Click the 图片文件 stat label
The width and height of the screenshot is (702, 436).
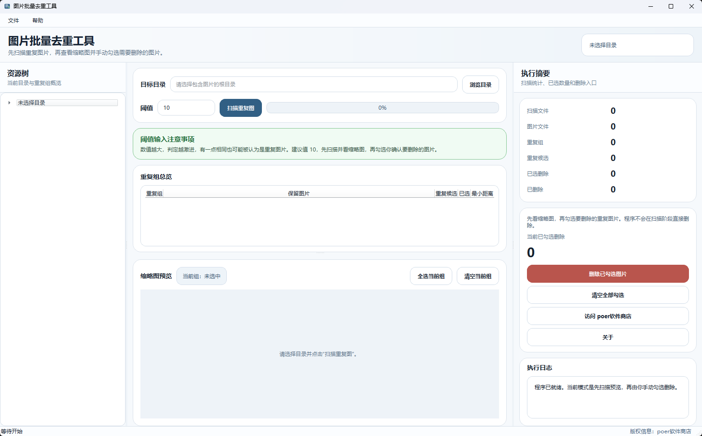coord(538,127)
